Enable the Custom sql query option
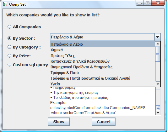Viewport: 167px width, 132px height. coord(9,65)
